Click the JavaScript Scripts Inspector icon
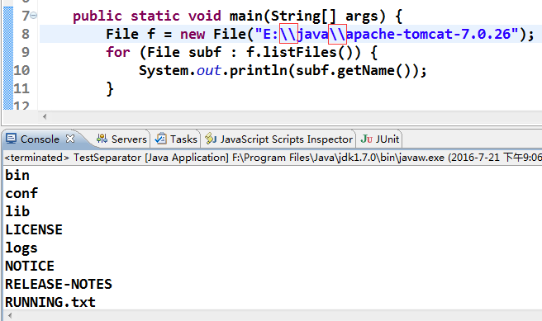542x321 pixels. (211, 139)
